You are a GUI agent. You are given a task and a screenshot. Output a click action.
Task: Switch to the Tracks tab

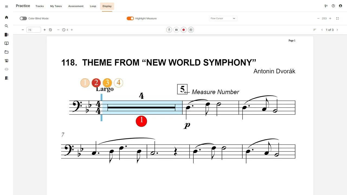[x=40, y=6]
